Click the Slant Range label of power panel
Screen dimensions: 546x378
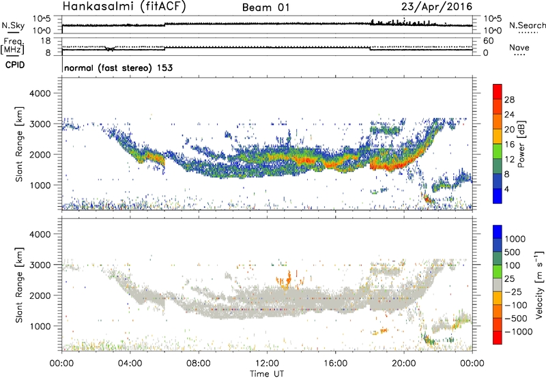19,144
